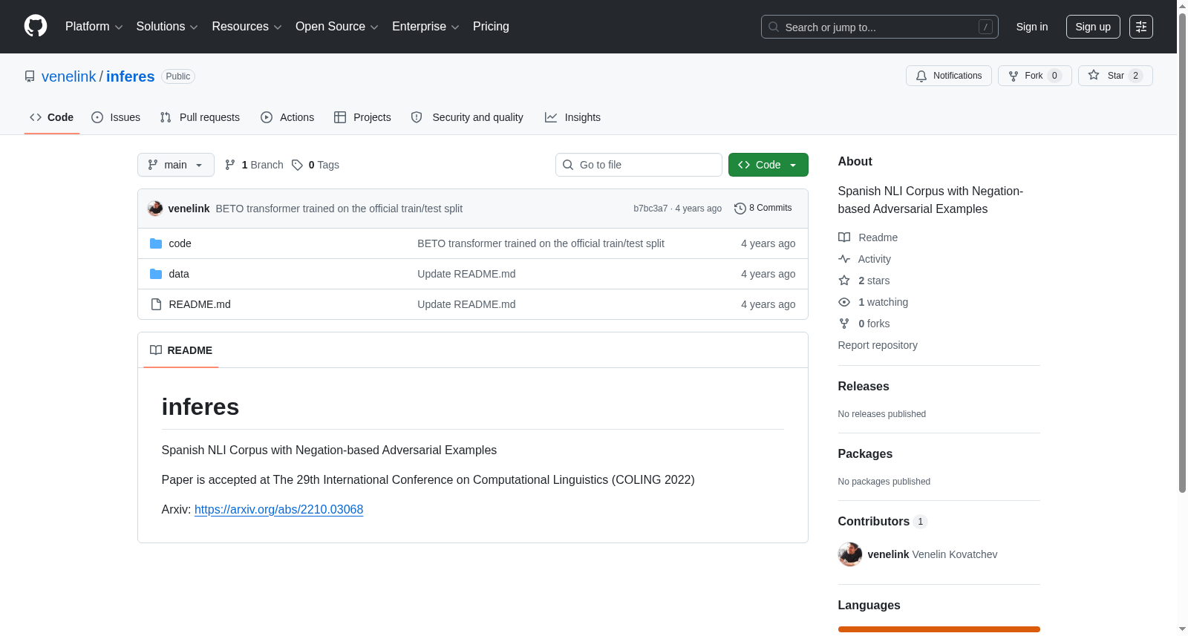
Task: Click the Contributors heading link
Action: tap(883, 522)
